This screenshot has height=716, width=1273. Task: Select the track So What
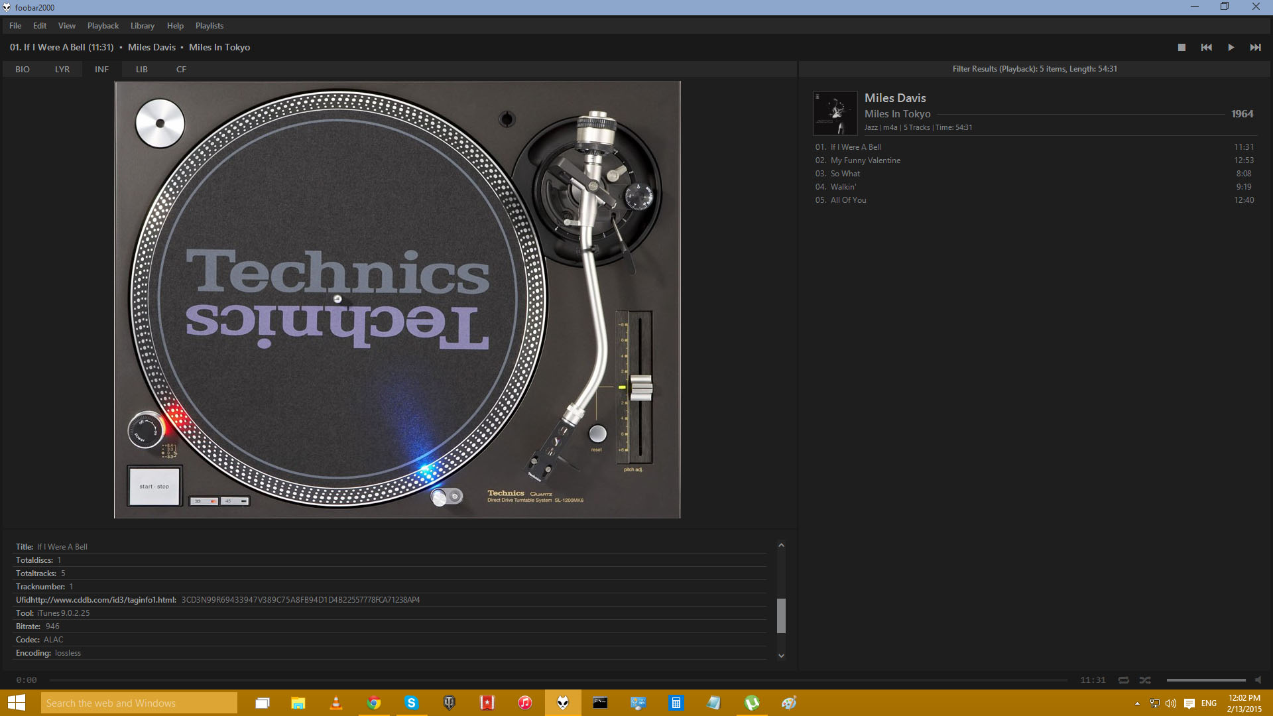pyautogui.click(x=845, y=174)
